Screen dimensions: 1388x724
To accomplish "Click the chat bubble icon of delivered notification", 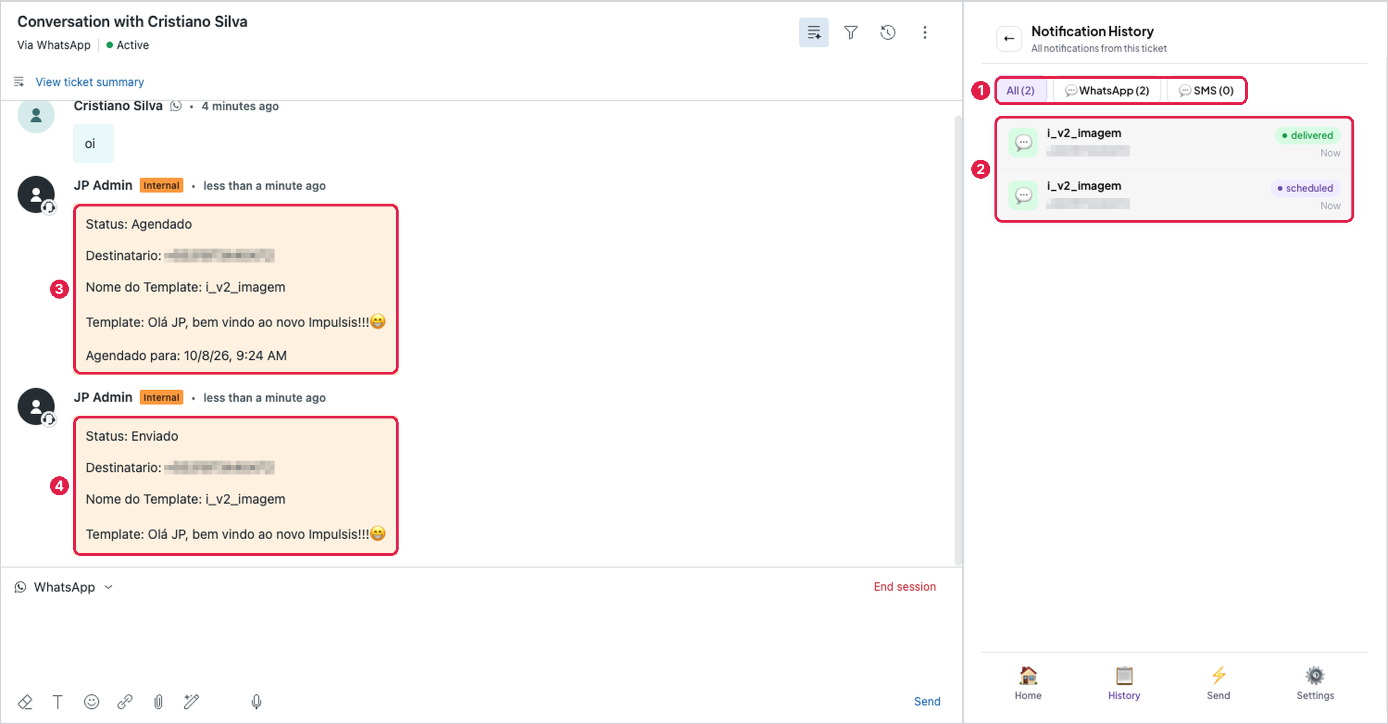I will tap(1023, 143).
